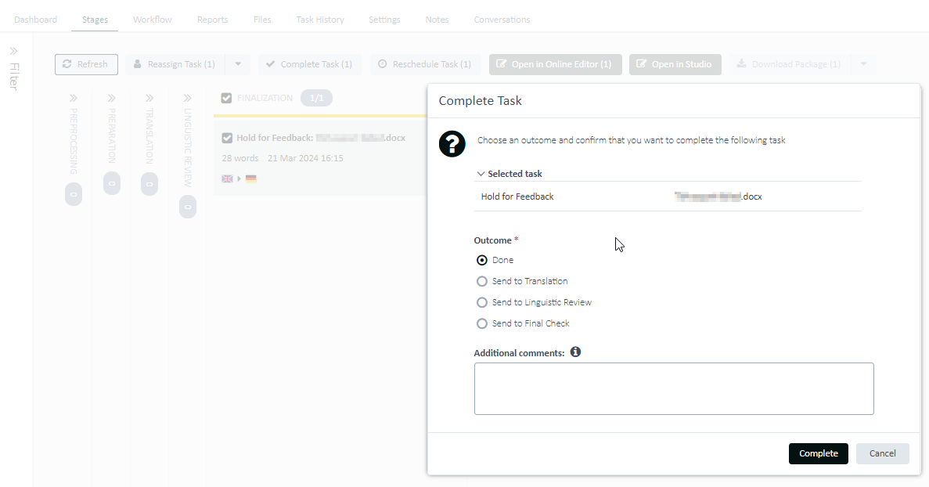
Task: Open the Task History tab
Action: coord(320,20)
